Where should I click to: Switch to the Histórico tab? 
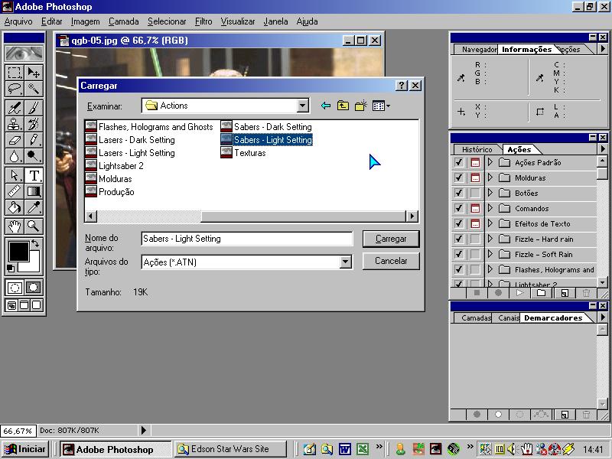477,149
